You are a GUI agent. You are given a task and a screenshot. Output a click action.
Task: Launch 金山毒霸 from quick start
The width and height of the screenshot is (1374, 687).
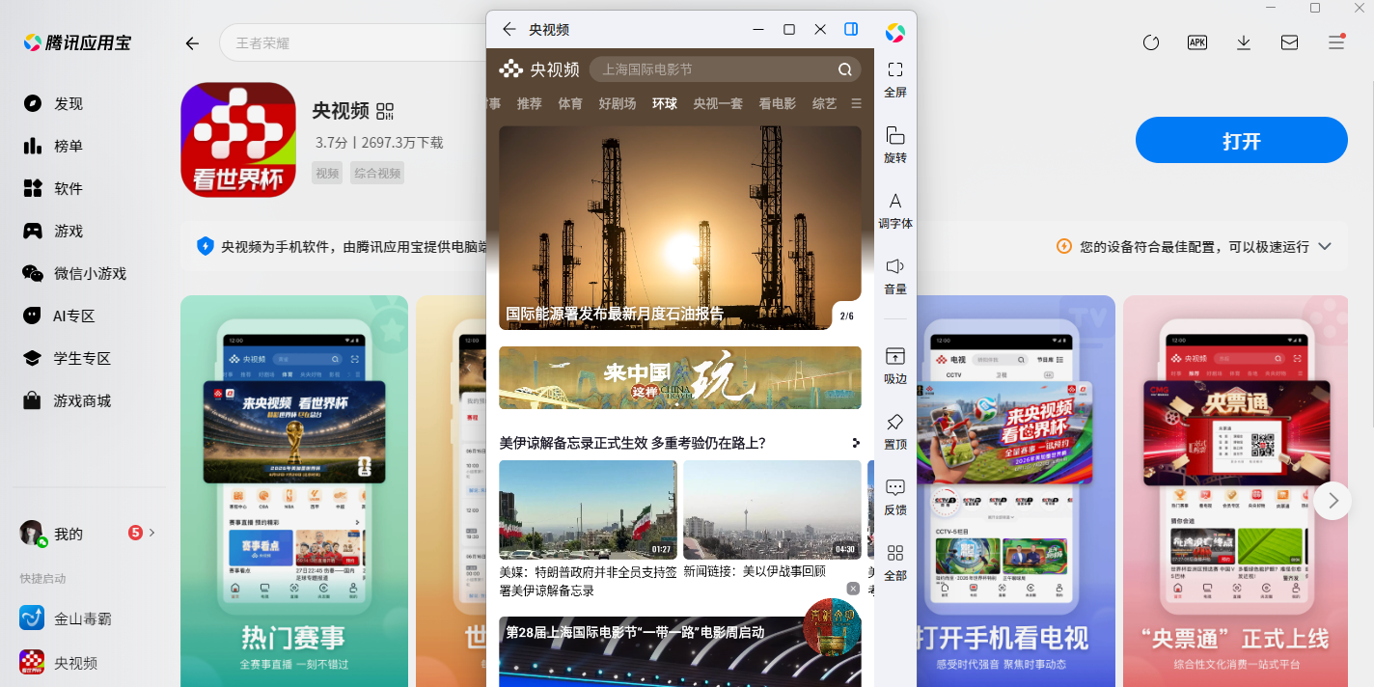tap(64, 618)
